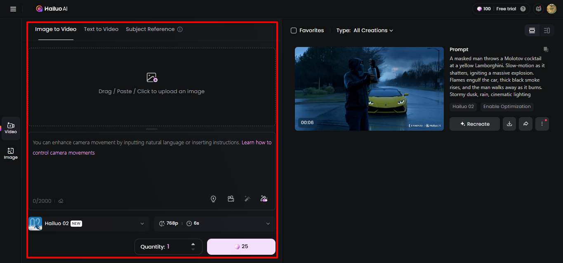The image size is (563, 263).
Task: Switch to the Subject Reference tab
Action: [x=150, y=29]
